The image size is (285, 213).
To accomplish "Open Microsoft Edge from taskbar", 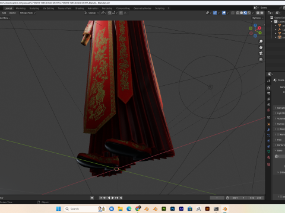I will click(x=129, y=209).
